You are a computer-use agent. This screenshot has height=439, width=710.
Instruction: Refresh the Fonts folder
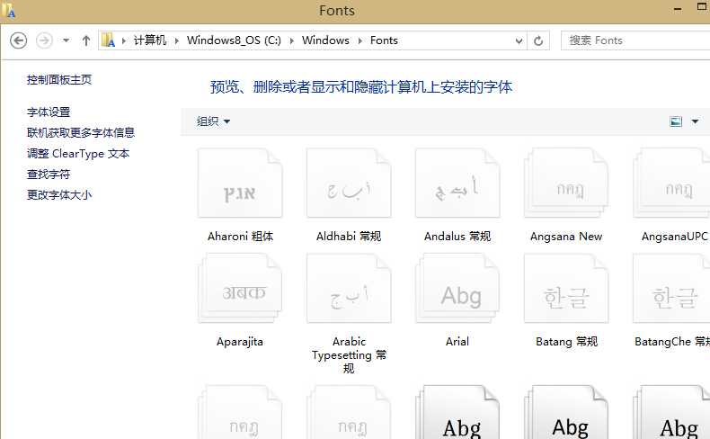[538, 40]
